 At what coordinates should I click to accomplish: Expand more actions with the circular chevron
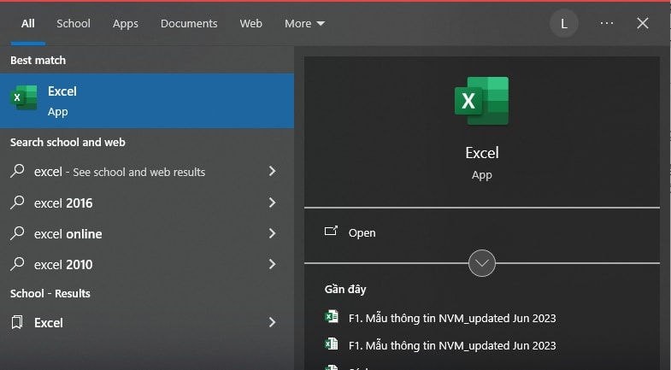tap(482, 263)
